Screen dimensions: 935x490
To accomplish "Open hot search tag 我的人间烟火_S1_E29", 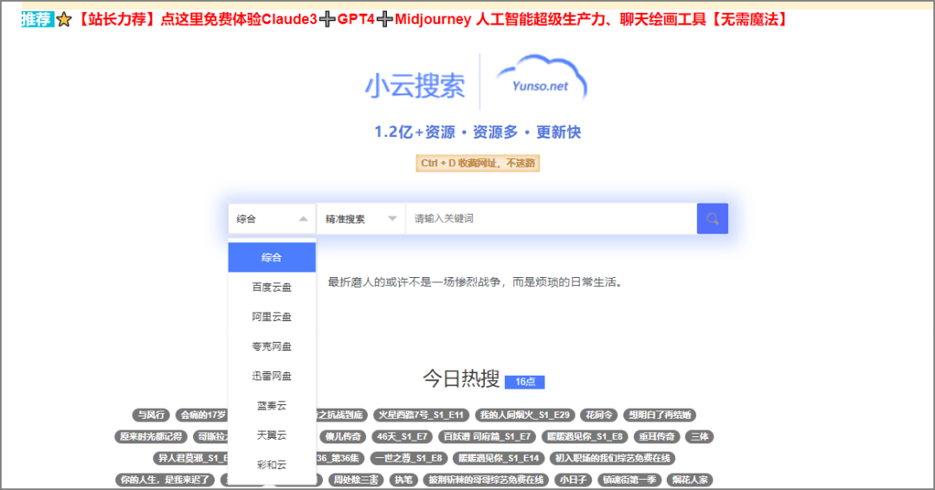I will pos(525,415).
